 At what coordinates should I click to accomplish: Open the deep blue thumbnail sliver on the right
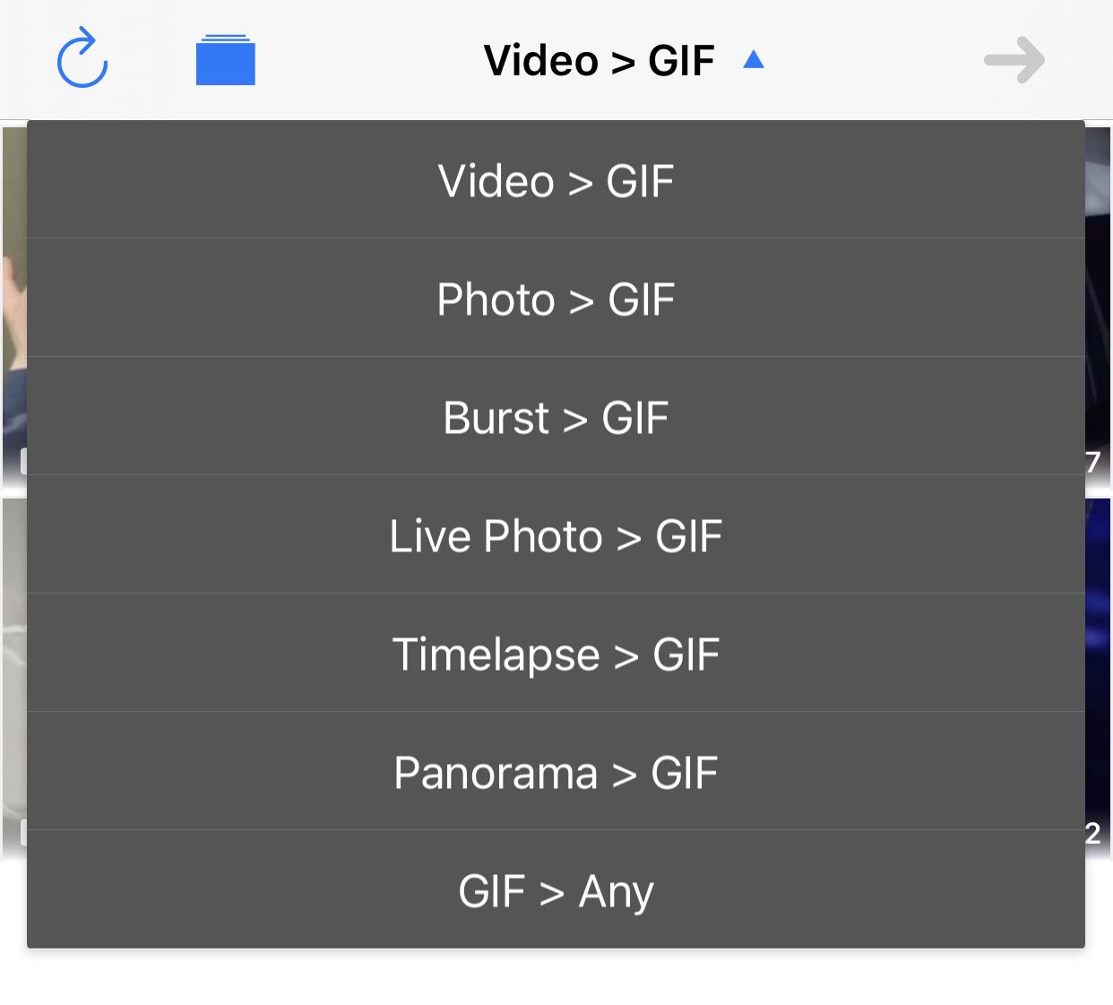coord(1098,679)
